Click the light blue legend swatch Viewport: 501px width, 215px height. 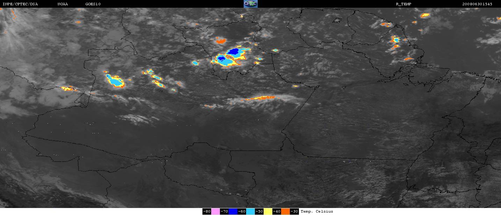[251, 211]
